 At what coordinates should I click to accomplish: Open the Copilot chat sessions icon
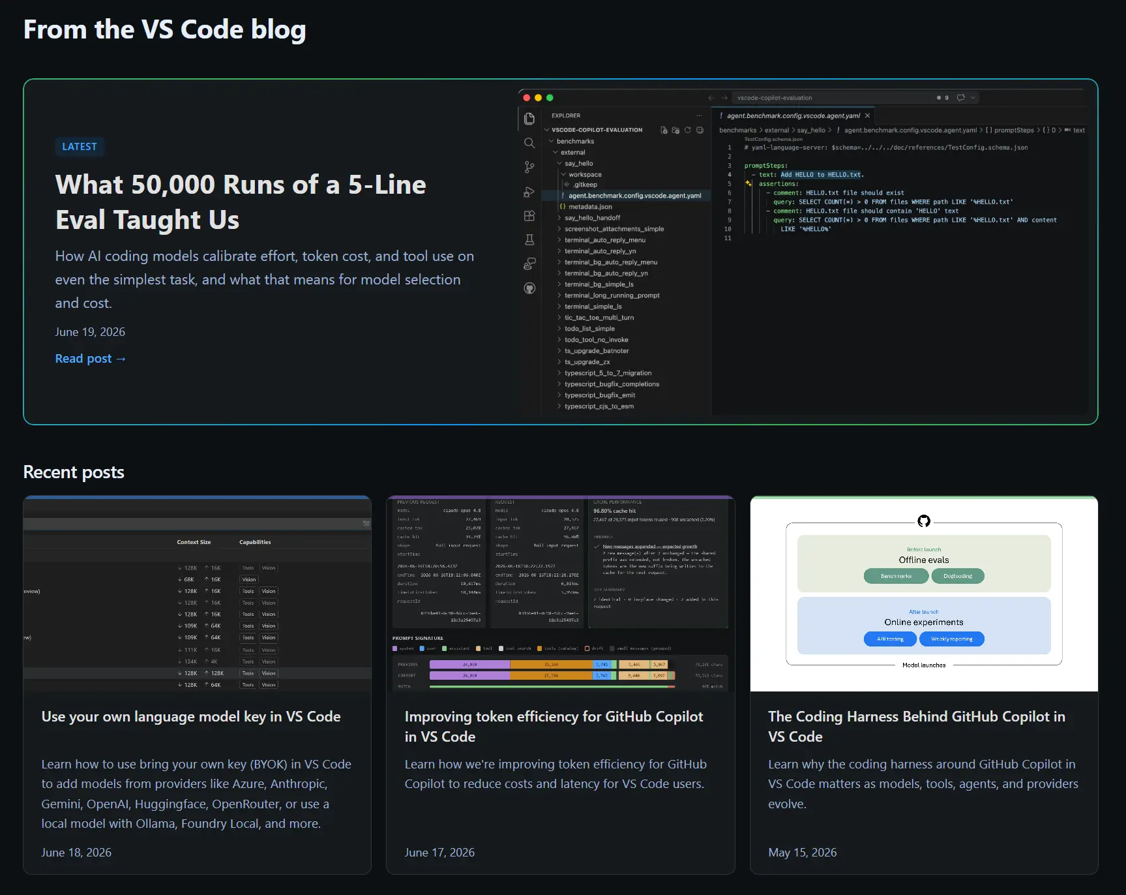click(529, 264)
